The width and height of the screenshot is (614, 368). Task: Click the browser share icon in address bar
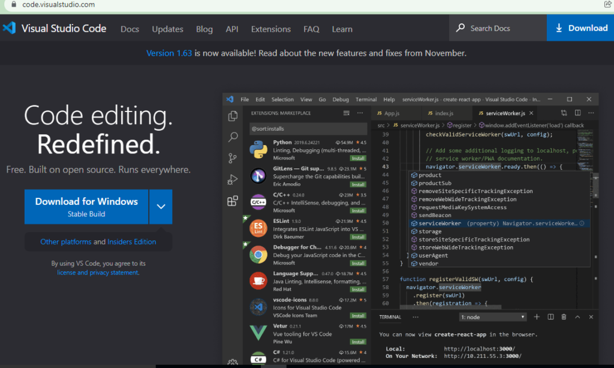click(608, 4)
